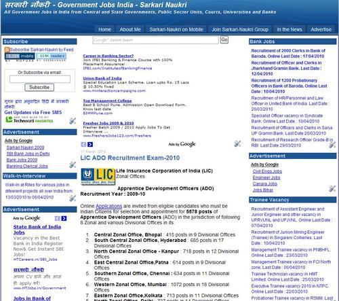Image resolution: width=339 pixels, height=301 pixels.
Task: Open the Fresher Jobs 2009 & 2010 ad
Action: coord(108,123)
